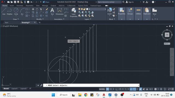Expand the Modify panel

click(40, 19)
